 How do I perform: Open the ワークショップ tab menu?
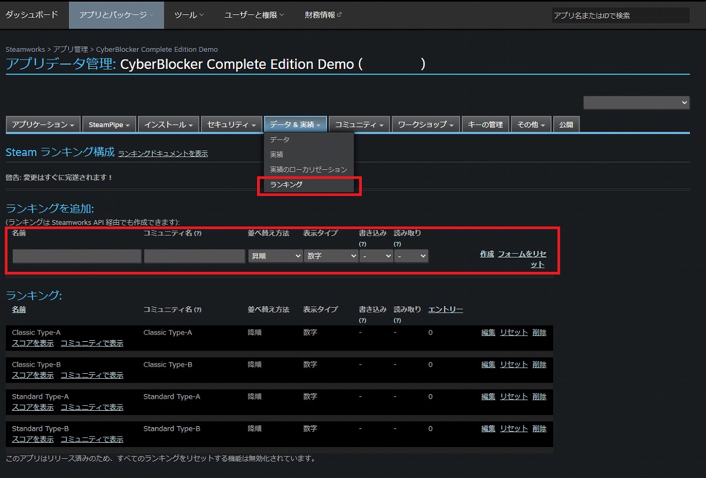(426, 125)
